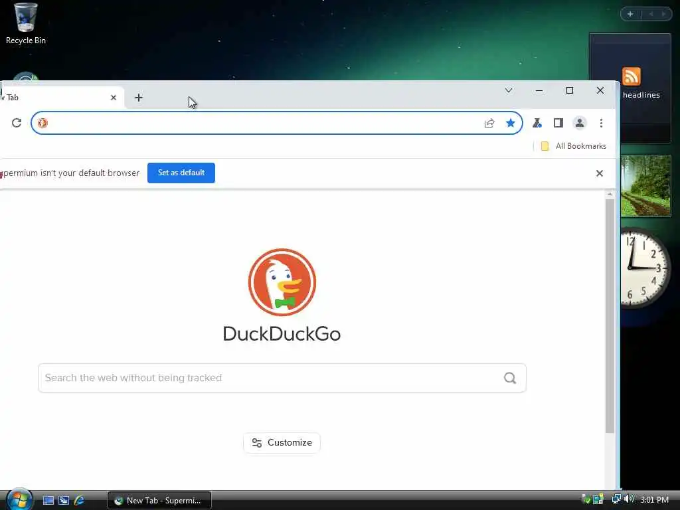Viewport: 680px width, 510px height.
Task: Click the DuckDuckGo duck logo
Action: (282, 282)
